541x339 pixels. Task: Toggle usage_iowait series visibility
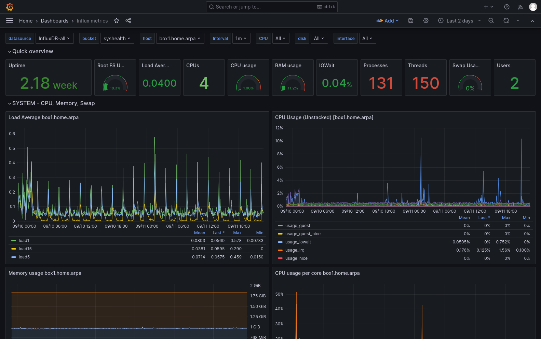point(298,242)
